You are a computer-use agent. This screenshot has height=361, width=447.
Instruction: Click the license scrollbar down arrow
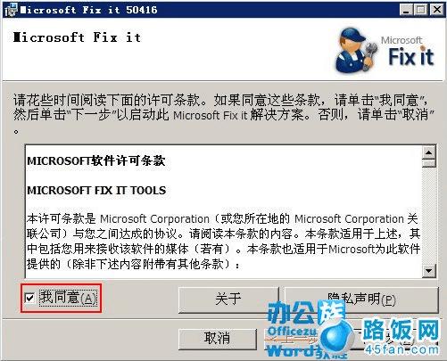[x=428, y=271]
